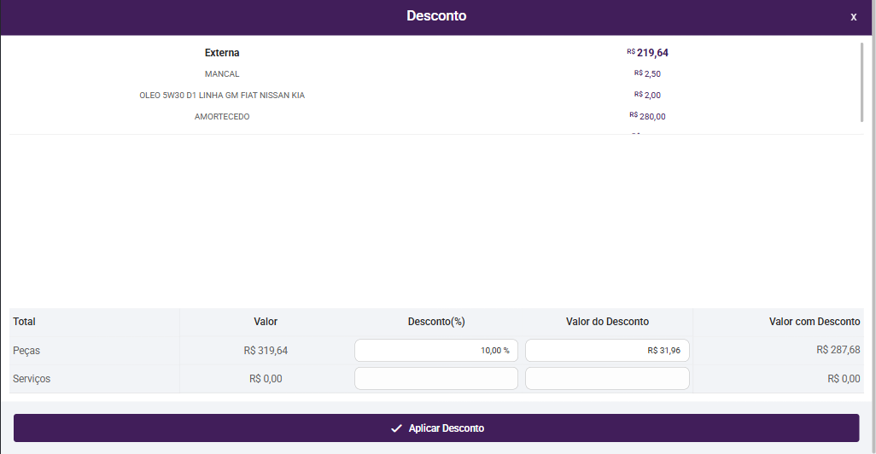876x454 pixels.
Task: Edit Peças discount percentage field
Action: coord(436,351)
